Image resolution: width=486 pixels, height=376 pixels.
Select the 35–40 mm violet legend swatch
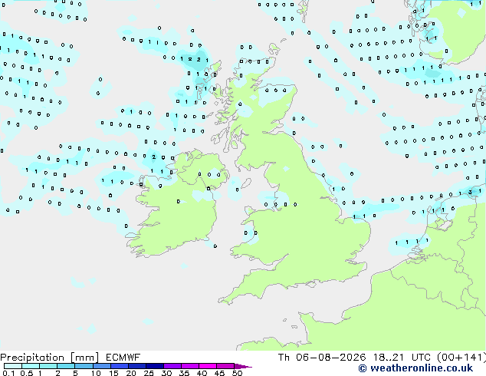[x=189, y=366]
